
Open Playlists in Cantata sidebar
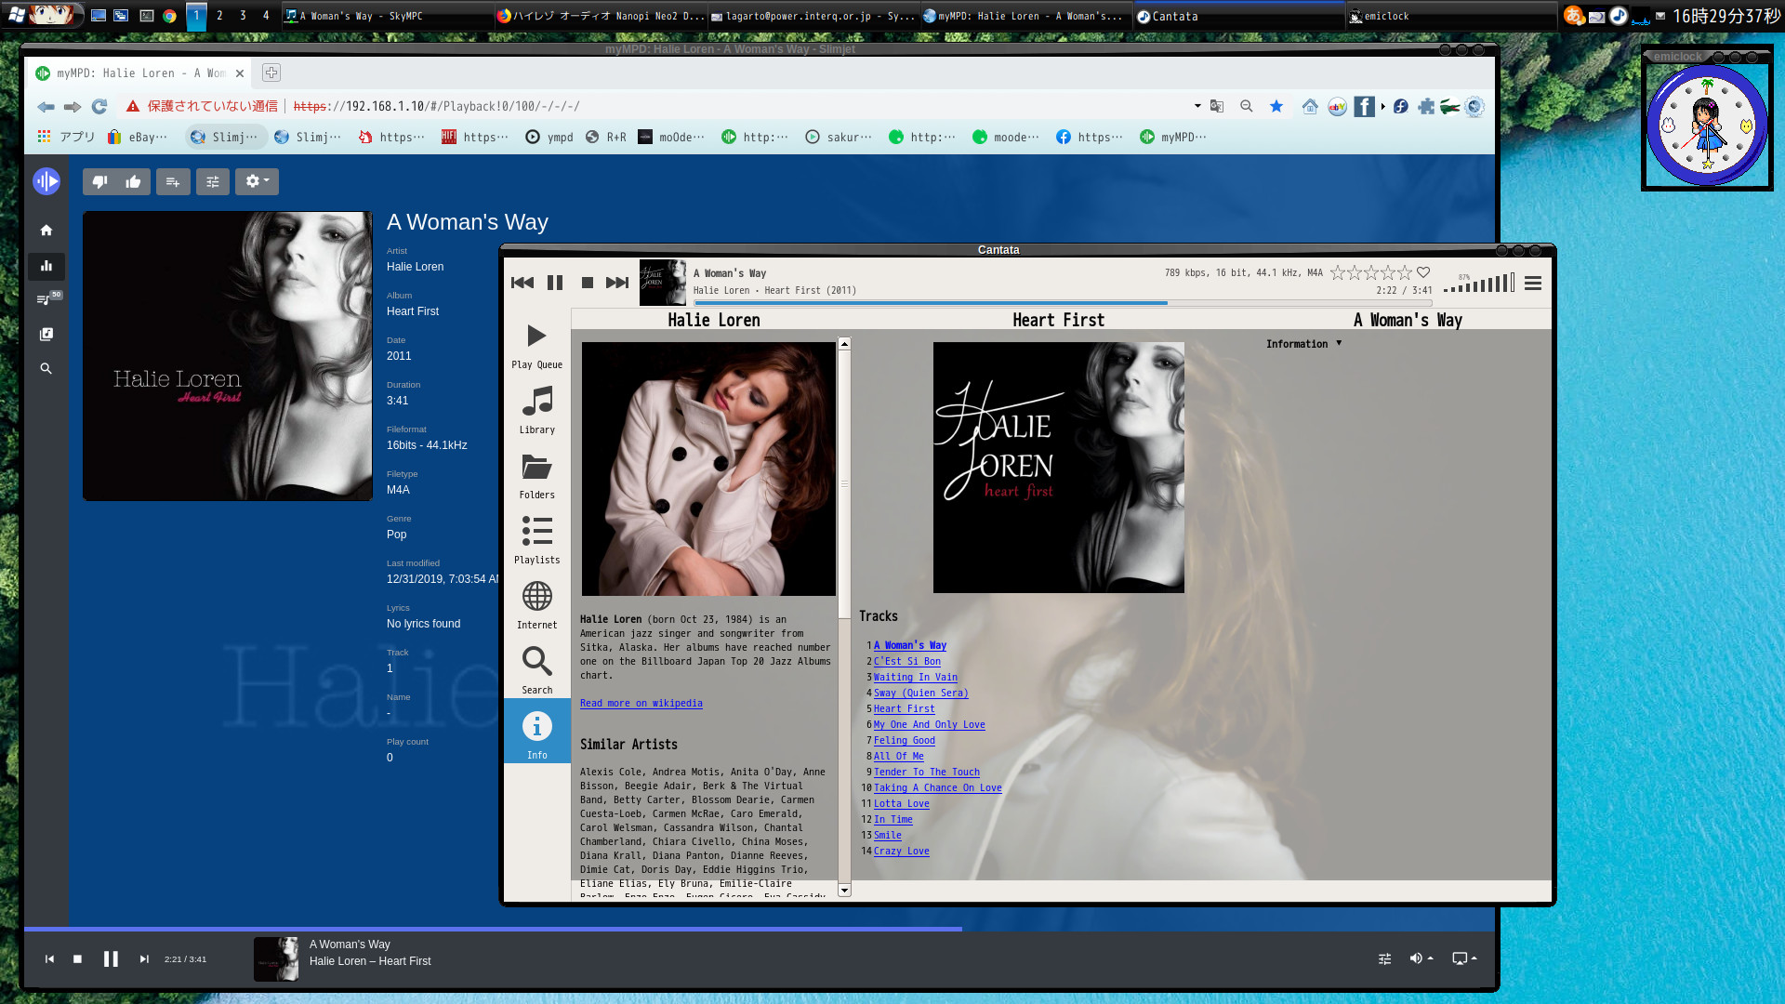pos(536,541)
